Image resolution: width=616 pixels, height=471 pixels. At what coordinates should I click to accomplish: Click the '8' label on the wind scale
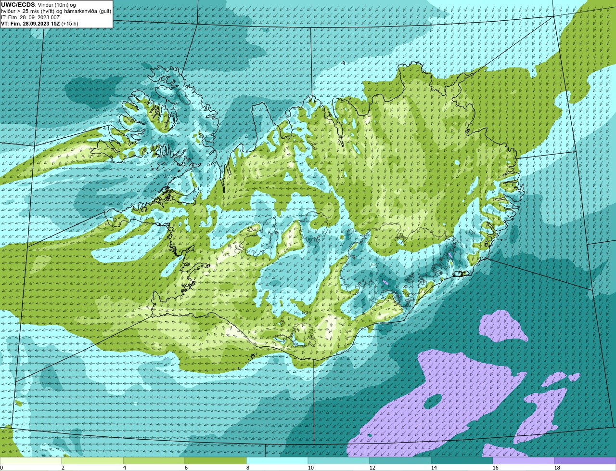click(248, 468)
